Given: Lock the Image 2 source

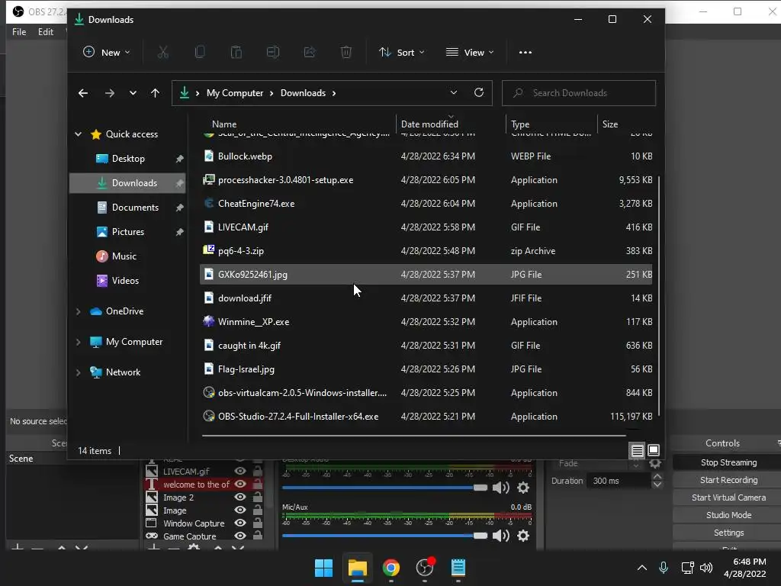Looking at the screenshot, I should [x=258, y=497].
